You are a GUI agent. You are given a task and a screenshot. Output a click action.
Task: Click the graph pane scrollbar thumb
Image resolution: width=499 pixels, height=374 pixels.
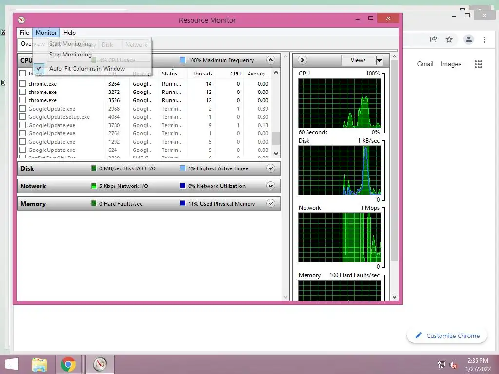pos(394,161)
